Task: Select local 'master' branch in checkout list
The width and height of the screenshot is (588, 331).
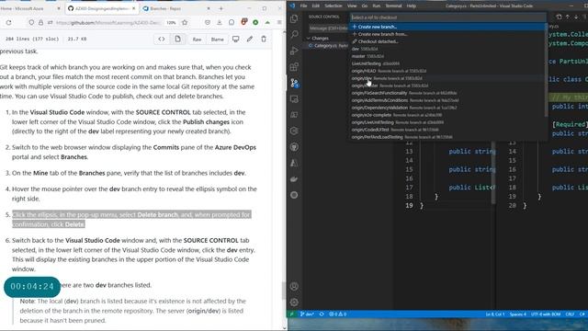Action: coord(447,56)
